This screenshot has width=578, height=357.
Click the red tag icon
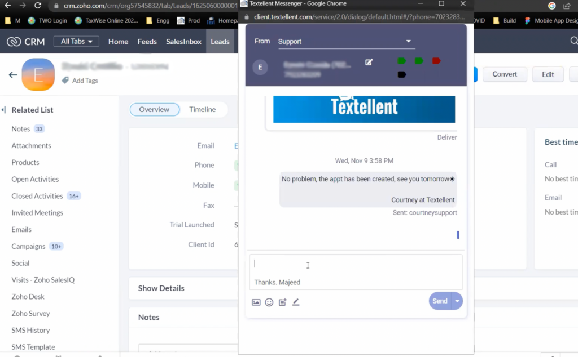pos(436,61)
